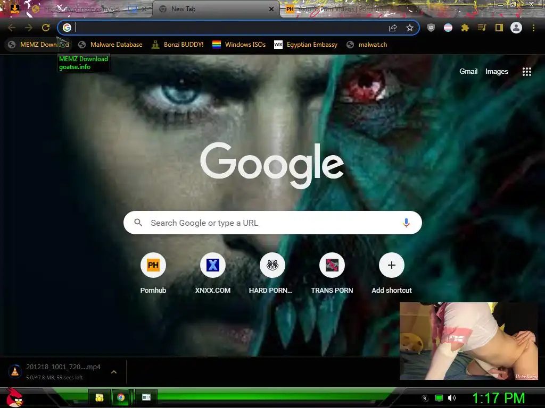Open the Extensions puzzle piece menu
Viewport: 545px width, 408px height.
pos(465,28)
